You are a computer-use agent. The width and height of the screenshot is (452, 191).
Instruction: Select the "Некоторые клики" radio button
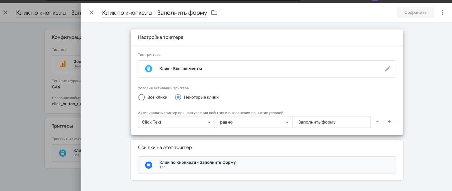click(178, 97)
